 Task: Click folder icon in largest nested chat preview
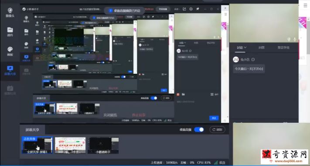[183, 94]
